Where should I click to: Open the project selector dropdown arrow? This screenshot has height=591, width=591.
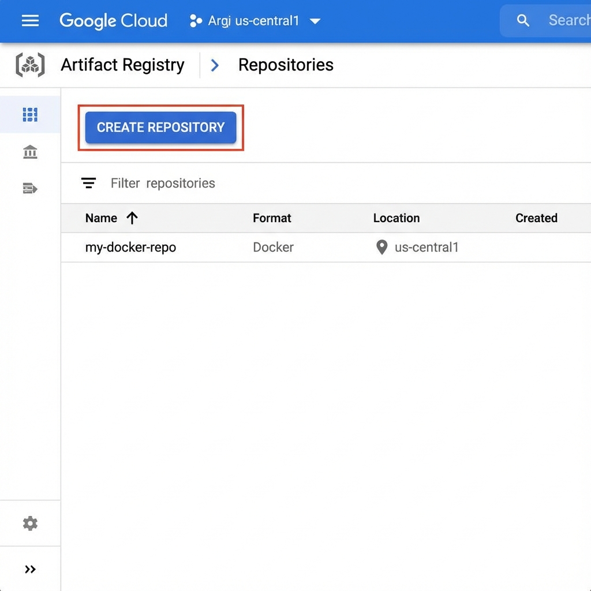[x=315, y=21]
